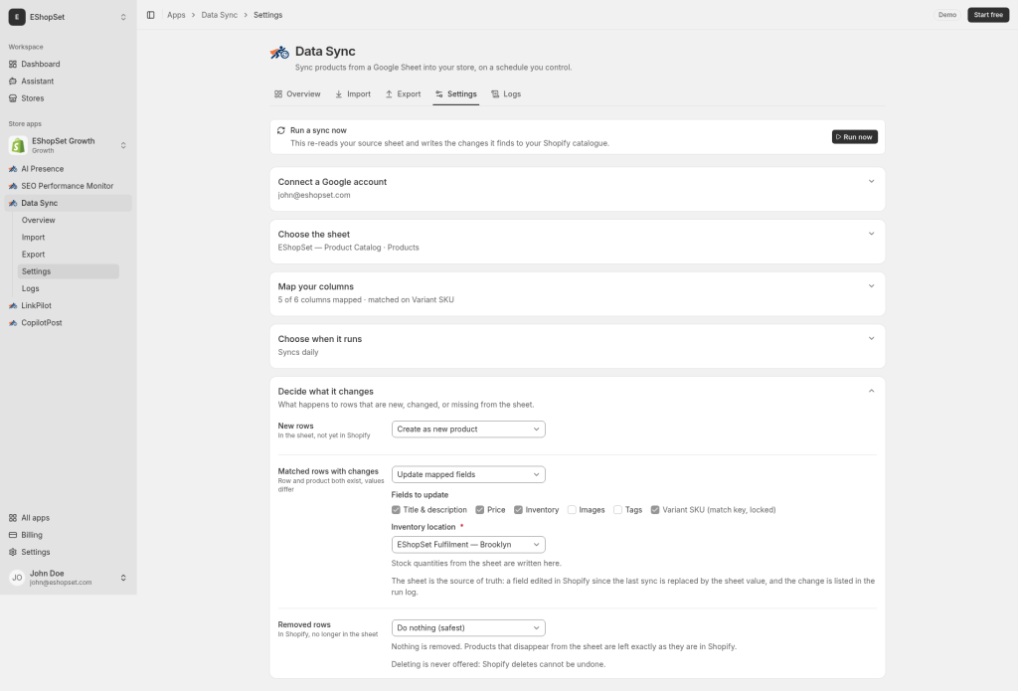Toggle the sidebar panel icon
Viewport: 1018px width, 691px height.
pos(151,15)
